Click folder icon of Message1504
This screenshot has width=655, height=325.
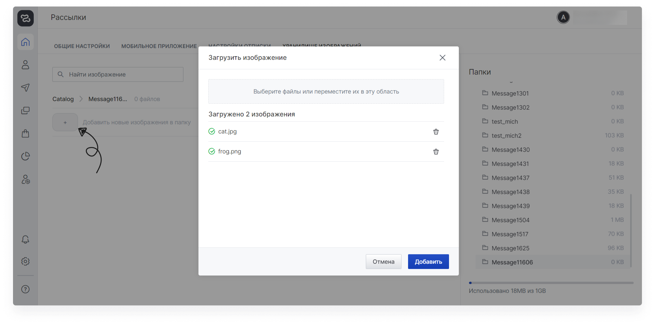[485, 220]
